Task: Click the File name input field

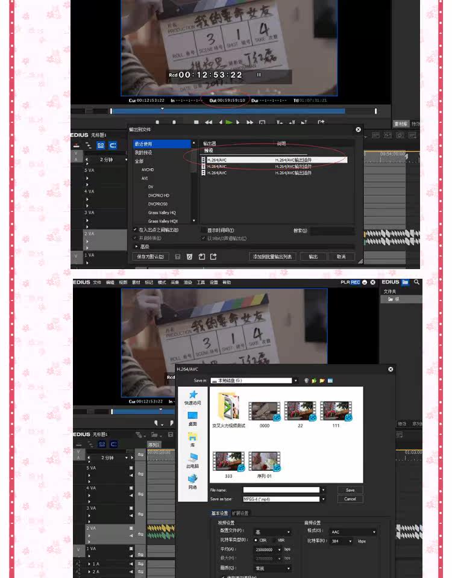Action: (281, 490)
